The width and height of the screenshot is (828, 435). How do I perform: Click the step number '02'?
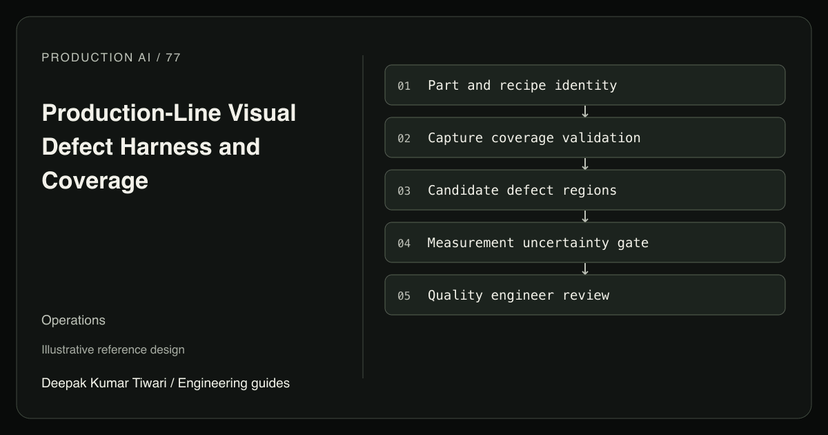404,138
